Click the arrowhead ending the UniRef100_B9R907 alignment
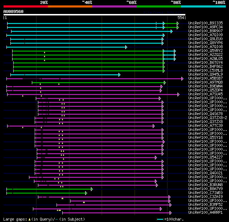This screenshot has width=229, height=222. pyautogui.click(x=172, y=31)
